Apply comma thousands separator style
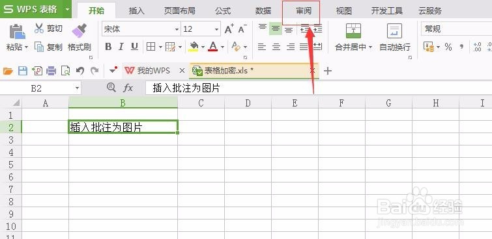Viewport: 492px width, 239px height. coord(461,47)
